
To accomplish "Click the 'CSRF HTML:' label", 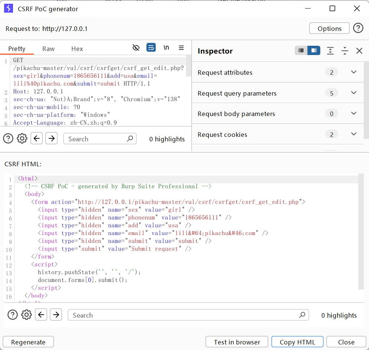I will [23, 164].
